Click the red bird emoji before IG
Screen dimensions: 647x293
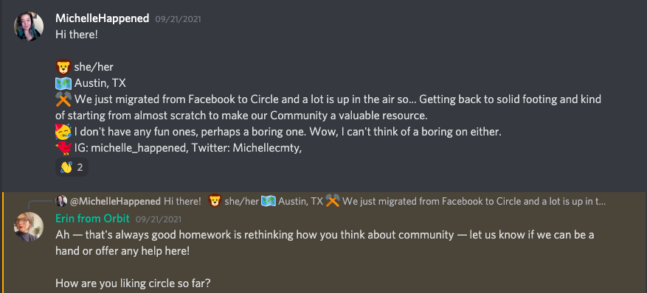pos(63,148)
